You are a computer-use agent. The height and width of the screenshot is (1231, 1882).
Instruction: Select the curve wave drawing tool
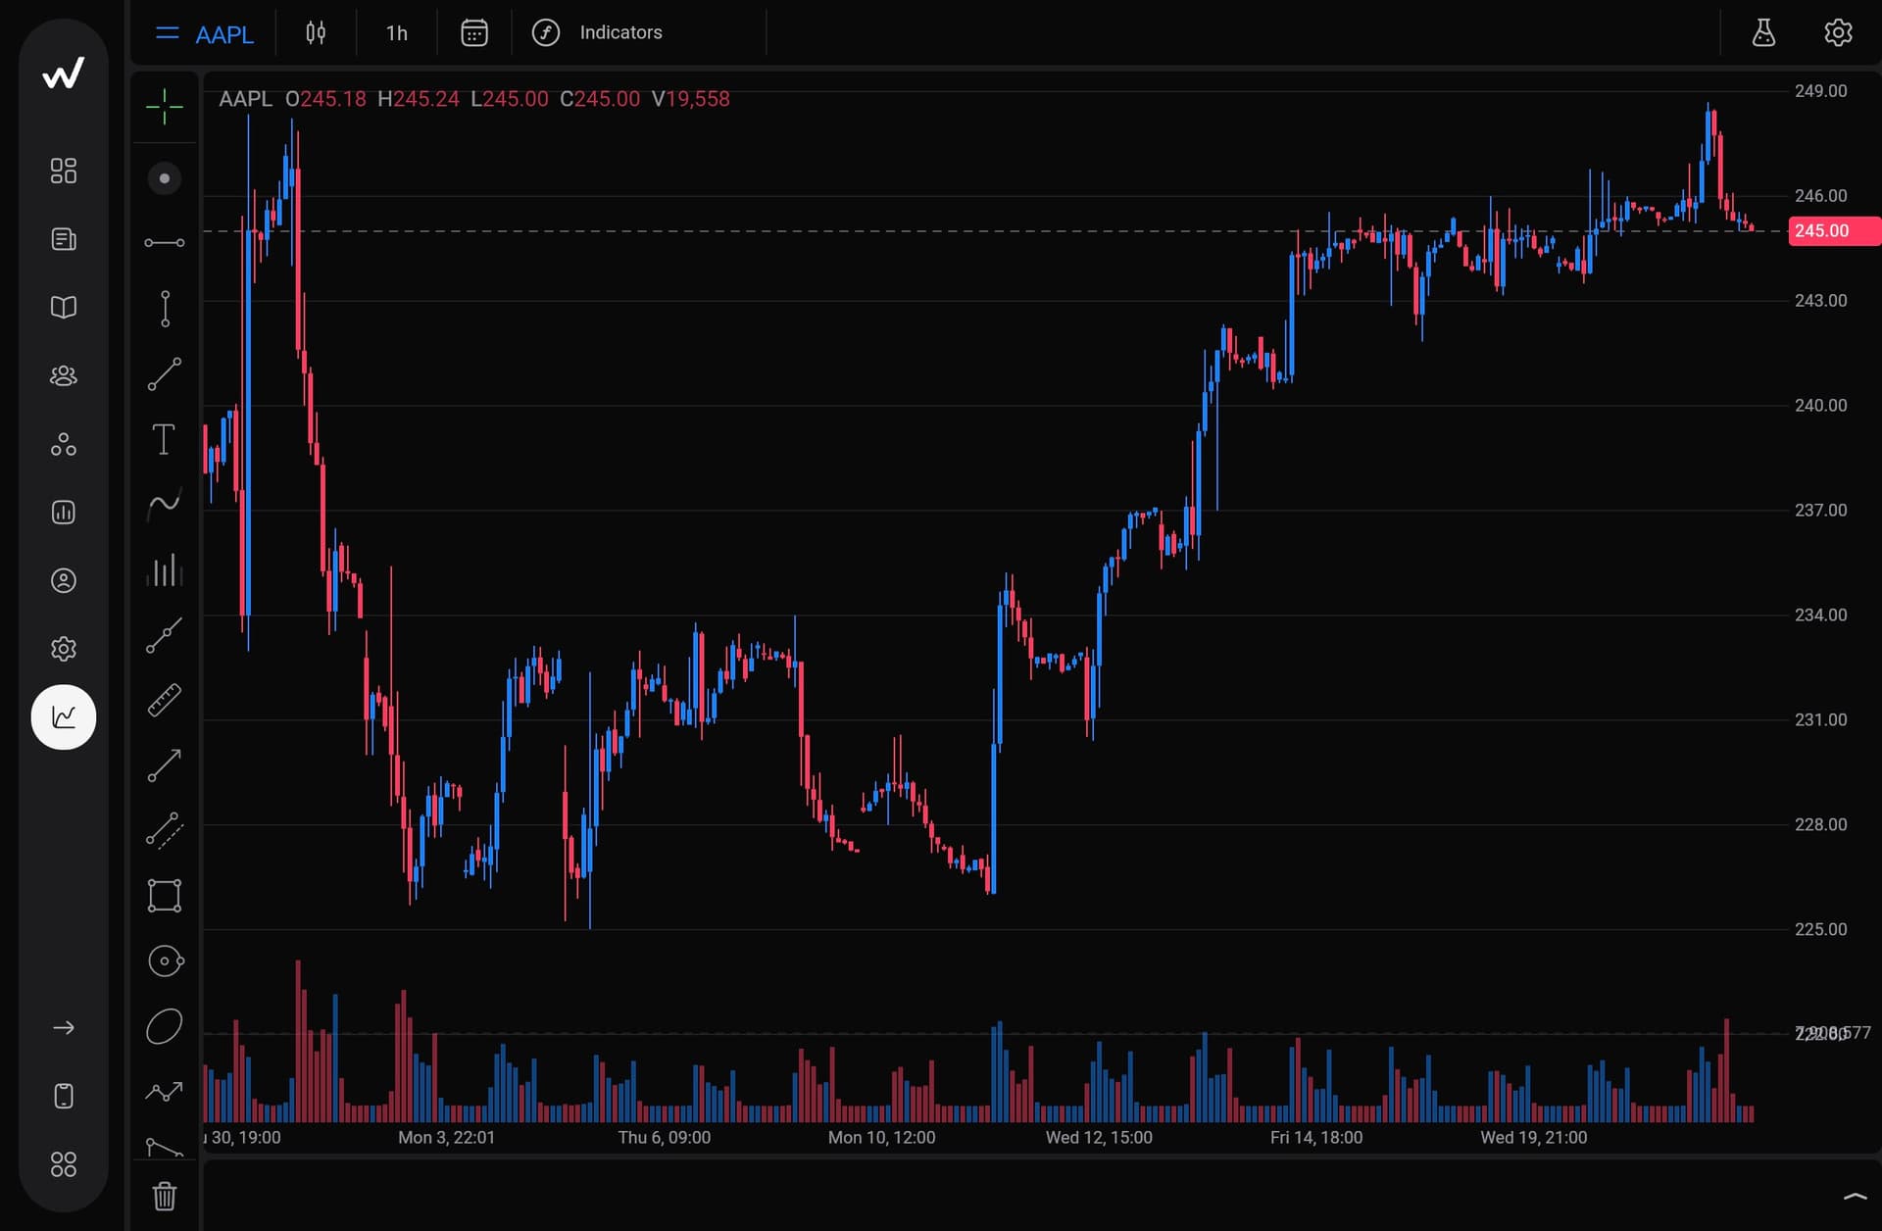pyautogui.click(x=165, y=505)
